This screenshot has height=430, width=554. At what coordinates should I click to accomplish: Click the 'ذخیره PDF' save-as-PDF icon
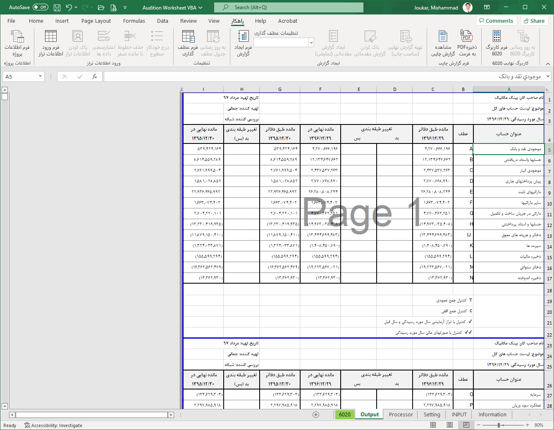coord(467,43)
